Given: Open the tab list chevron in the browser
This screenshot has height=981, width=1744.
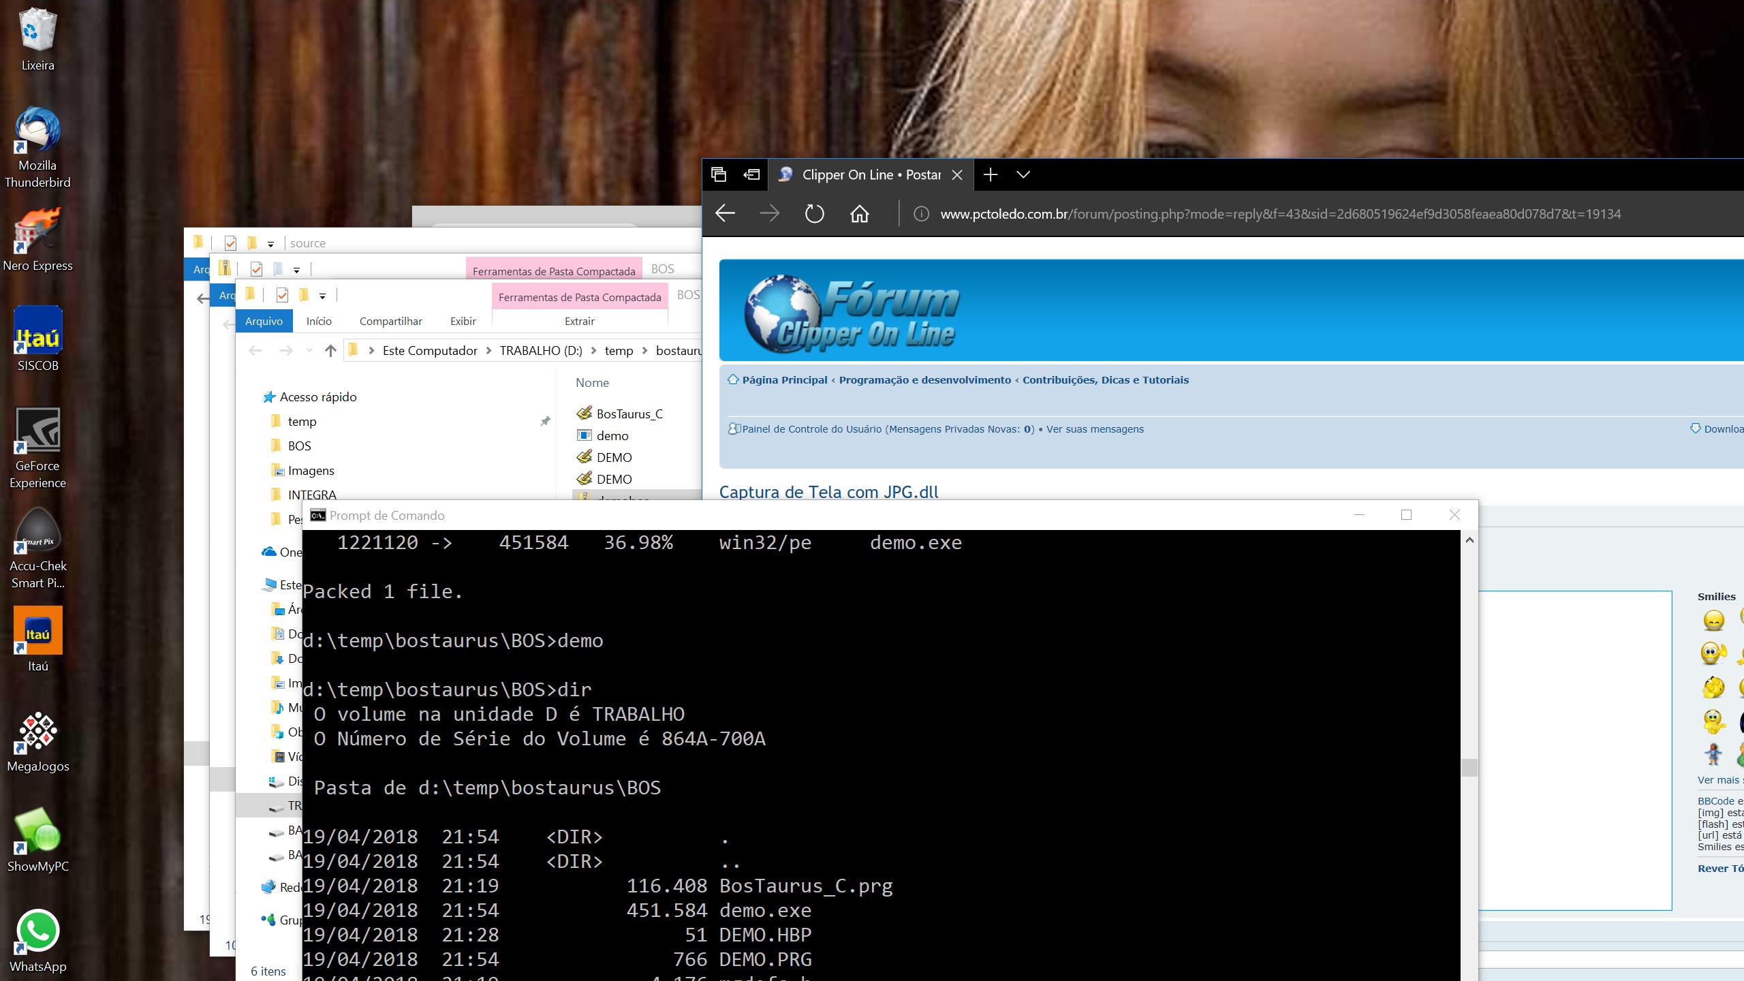Looking at the screenshot, I should click(1023, 175).
